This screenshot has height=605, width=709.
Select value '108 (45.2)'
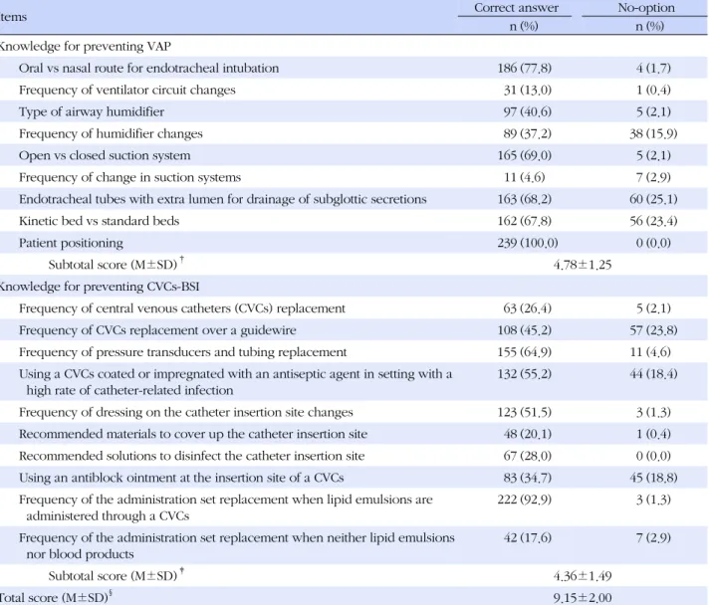524,330
